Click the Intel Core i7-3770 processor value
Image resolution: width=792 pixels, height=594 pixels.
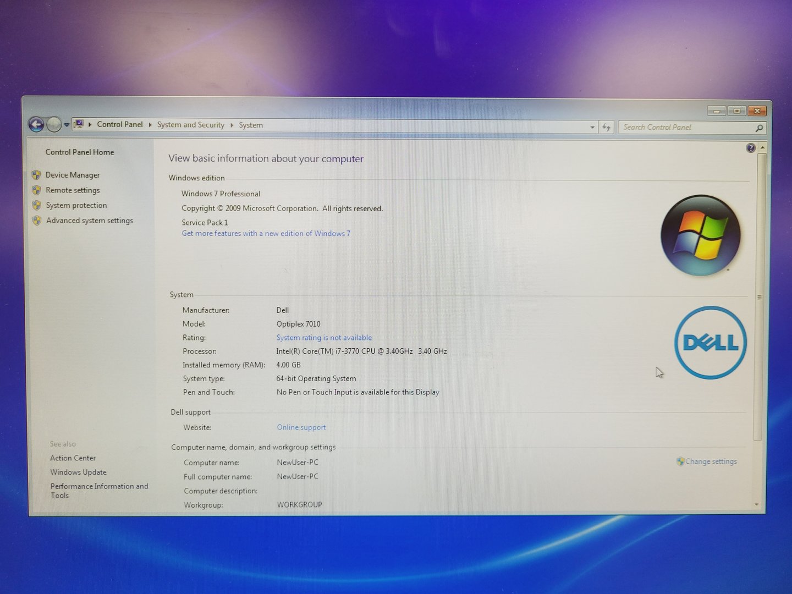[361, 351]
